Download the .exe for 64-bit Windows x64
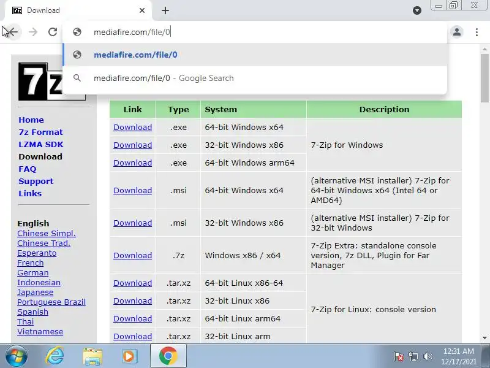 click(x=132, y=128)
